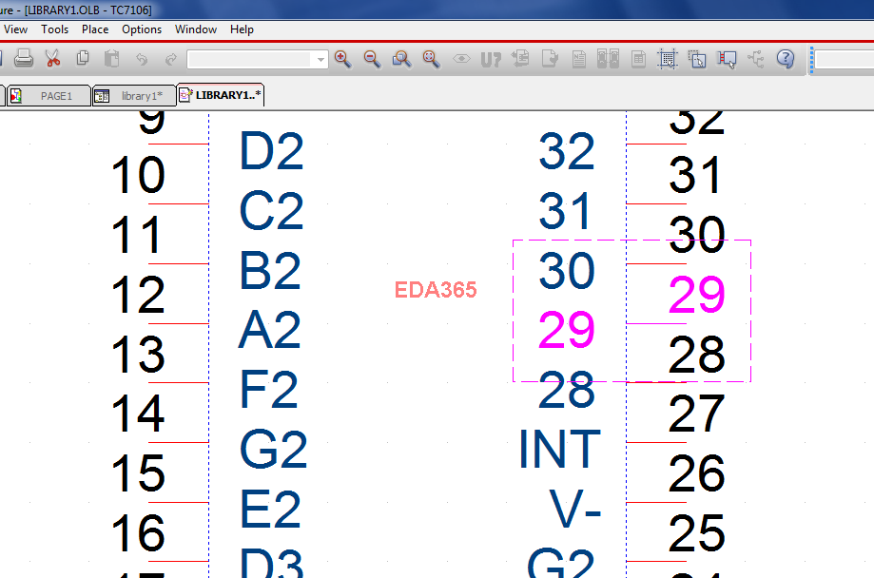The image size is (874, 578).
Task: Click blue pin name 32 inside part
Action: tap(567, 151)
